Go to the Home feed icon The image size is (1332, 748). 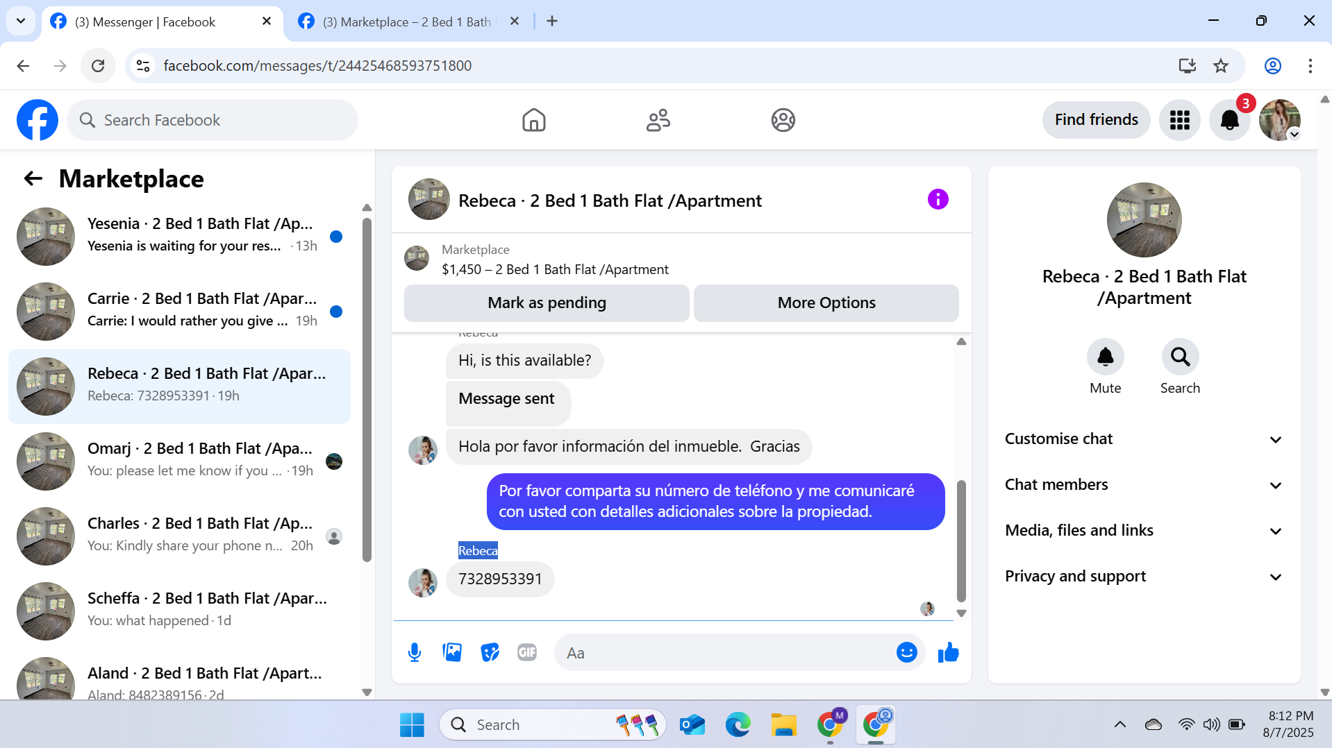(x=533, y=120)
